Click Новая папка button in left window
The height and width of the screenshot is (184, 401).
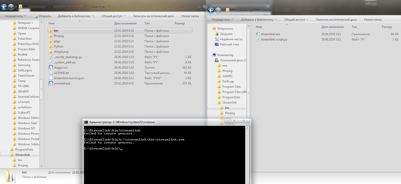[x=190, y=16]
